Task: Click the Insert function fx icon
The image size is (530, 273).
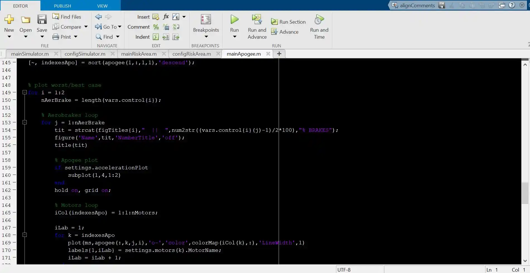Action: (x=166, y=17)
